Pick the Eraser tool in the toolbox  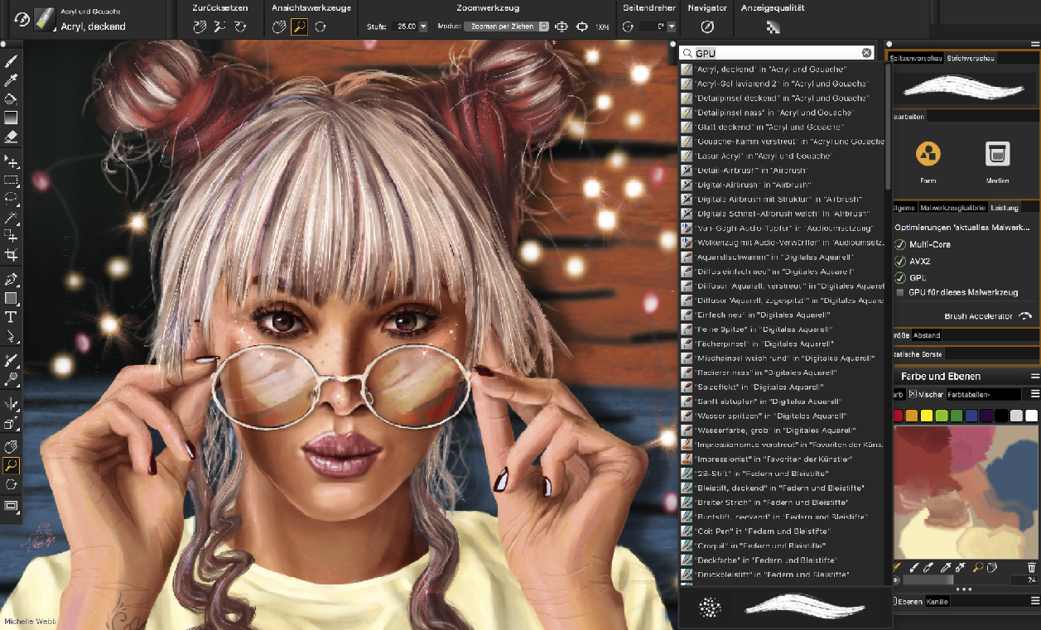[11, 137]
